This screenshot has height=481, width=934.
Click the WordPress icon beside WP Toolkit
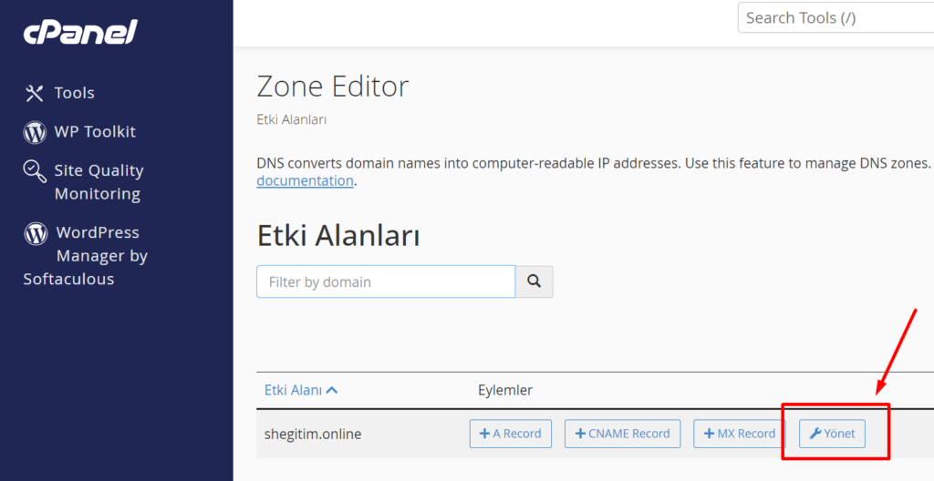click(35, 132)
